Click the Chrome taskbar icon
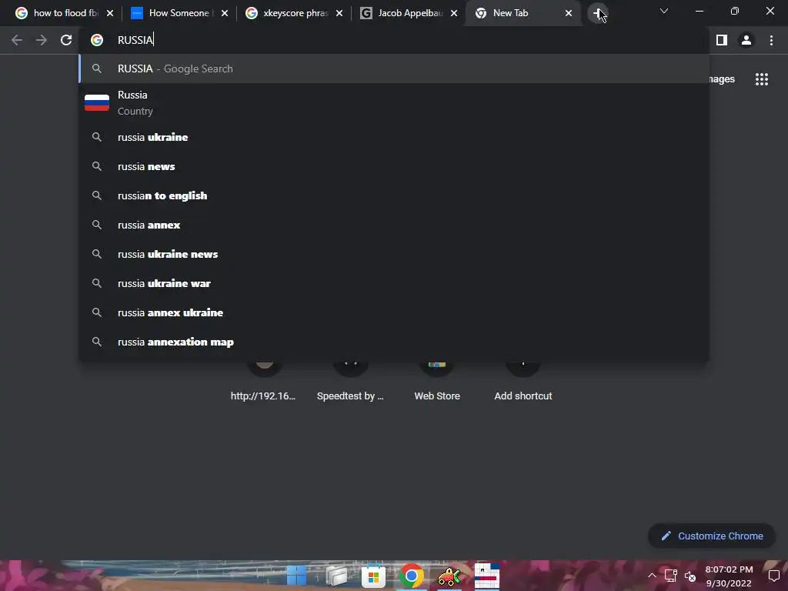 pyautogui.click(x=412, y=576)
